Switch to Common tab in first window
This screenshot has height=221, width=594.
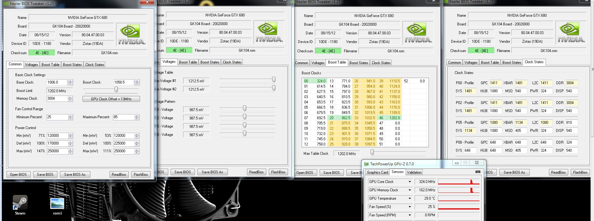coord(15,64)
